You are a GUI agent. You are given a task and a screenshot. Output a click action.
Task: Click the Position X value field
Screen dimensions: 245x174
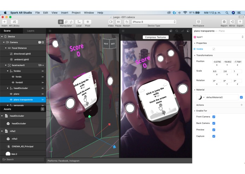217,62
